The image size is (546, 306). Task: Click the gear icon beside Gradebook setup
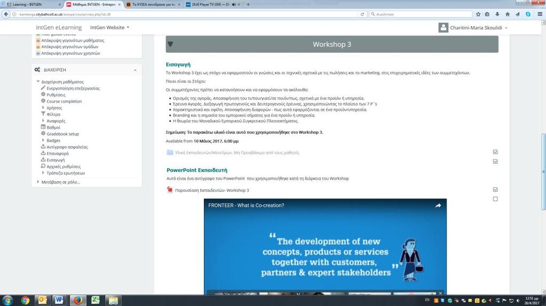(x=43, y=133)
